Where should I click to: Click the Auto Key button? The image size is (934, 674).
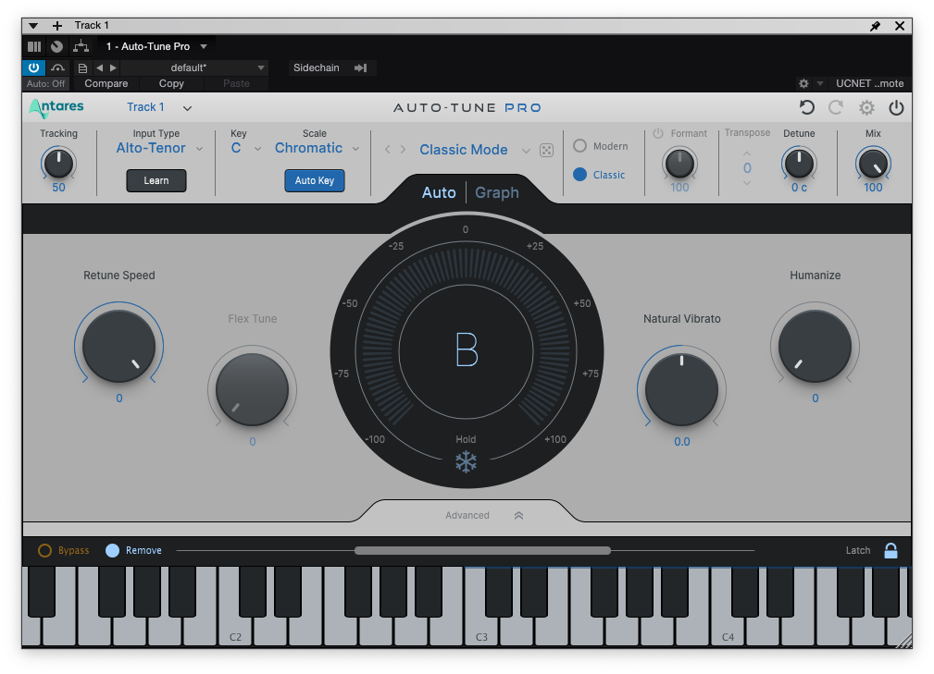(x=315, y=181)
